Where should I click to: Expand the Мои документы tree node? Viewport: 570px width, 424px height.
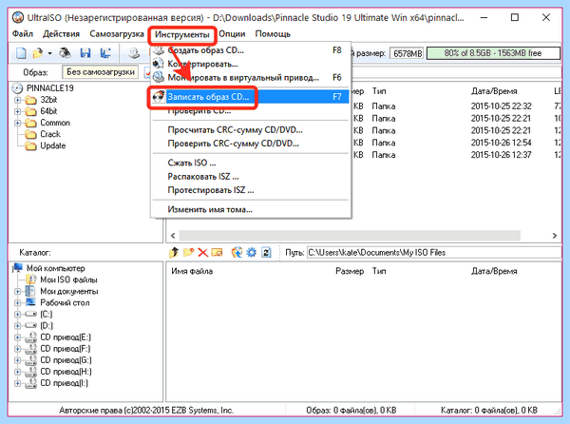coord(17,291)
